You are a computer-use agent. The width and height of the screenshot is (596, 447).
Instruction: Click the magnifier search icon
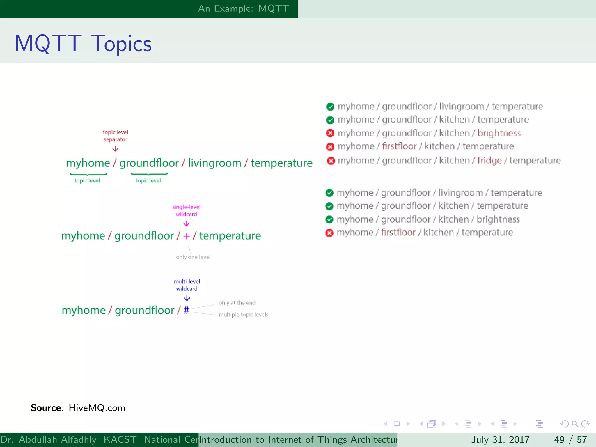click(575, 424)
